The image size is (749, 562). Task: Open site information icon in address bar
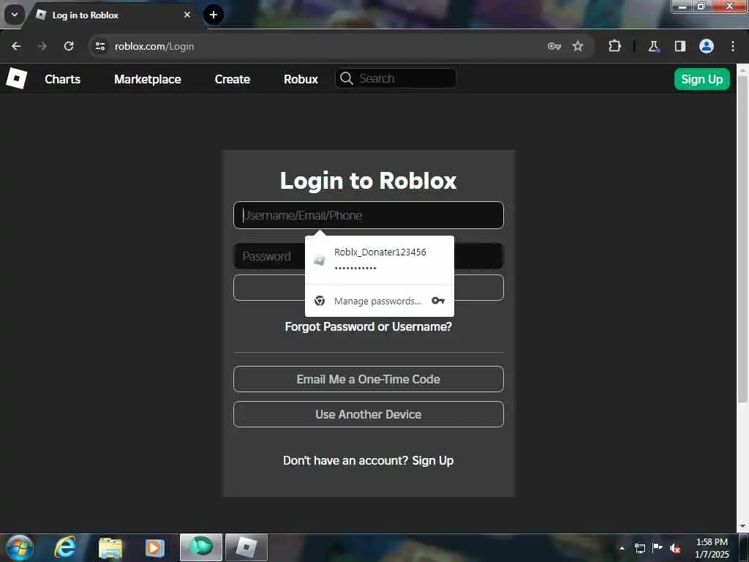[99, 46]
